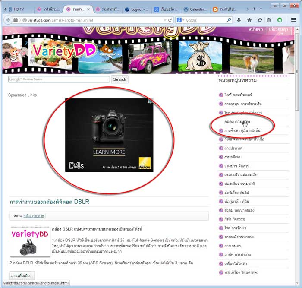Click the icon left of the globe in address bar
This screenshot has width=302, height=288.
16,20
